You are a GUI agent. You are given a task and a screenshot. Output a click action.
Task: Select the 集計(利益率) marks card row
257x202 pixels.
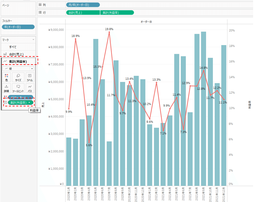[18, 61]
